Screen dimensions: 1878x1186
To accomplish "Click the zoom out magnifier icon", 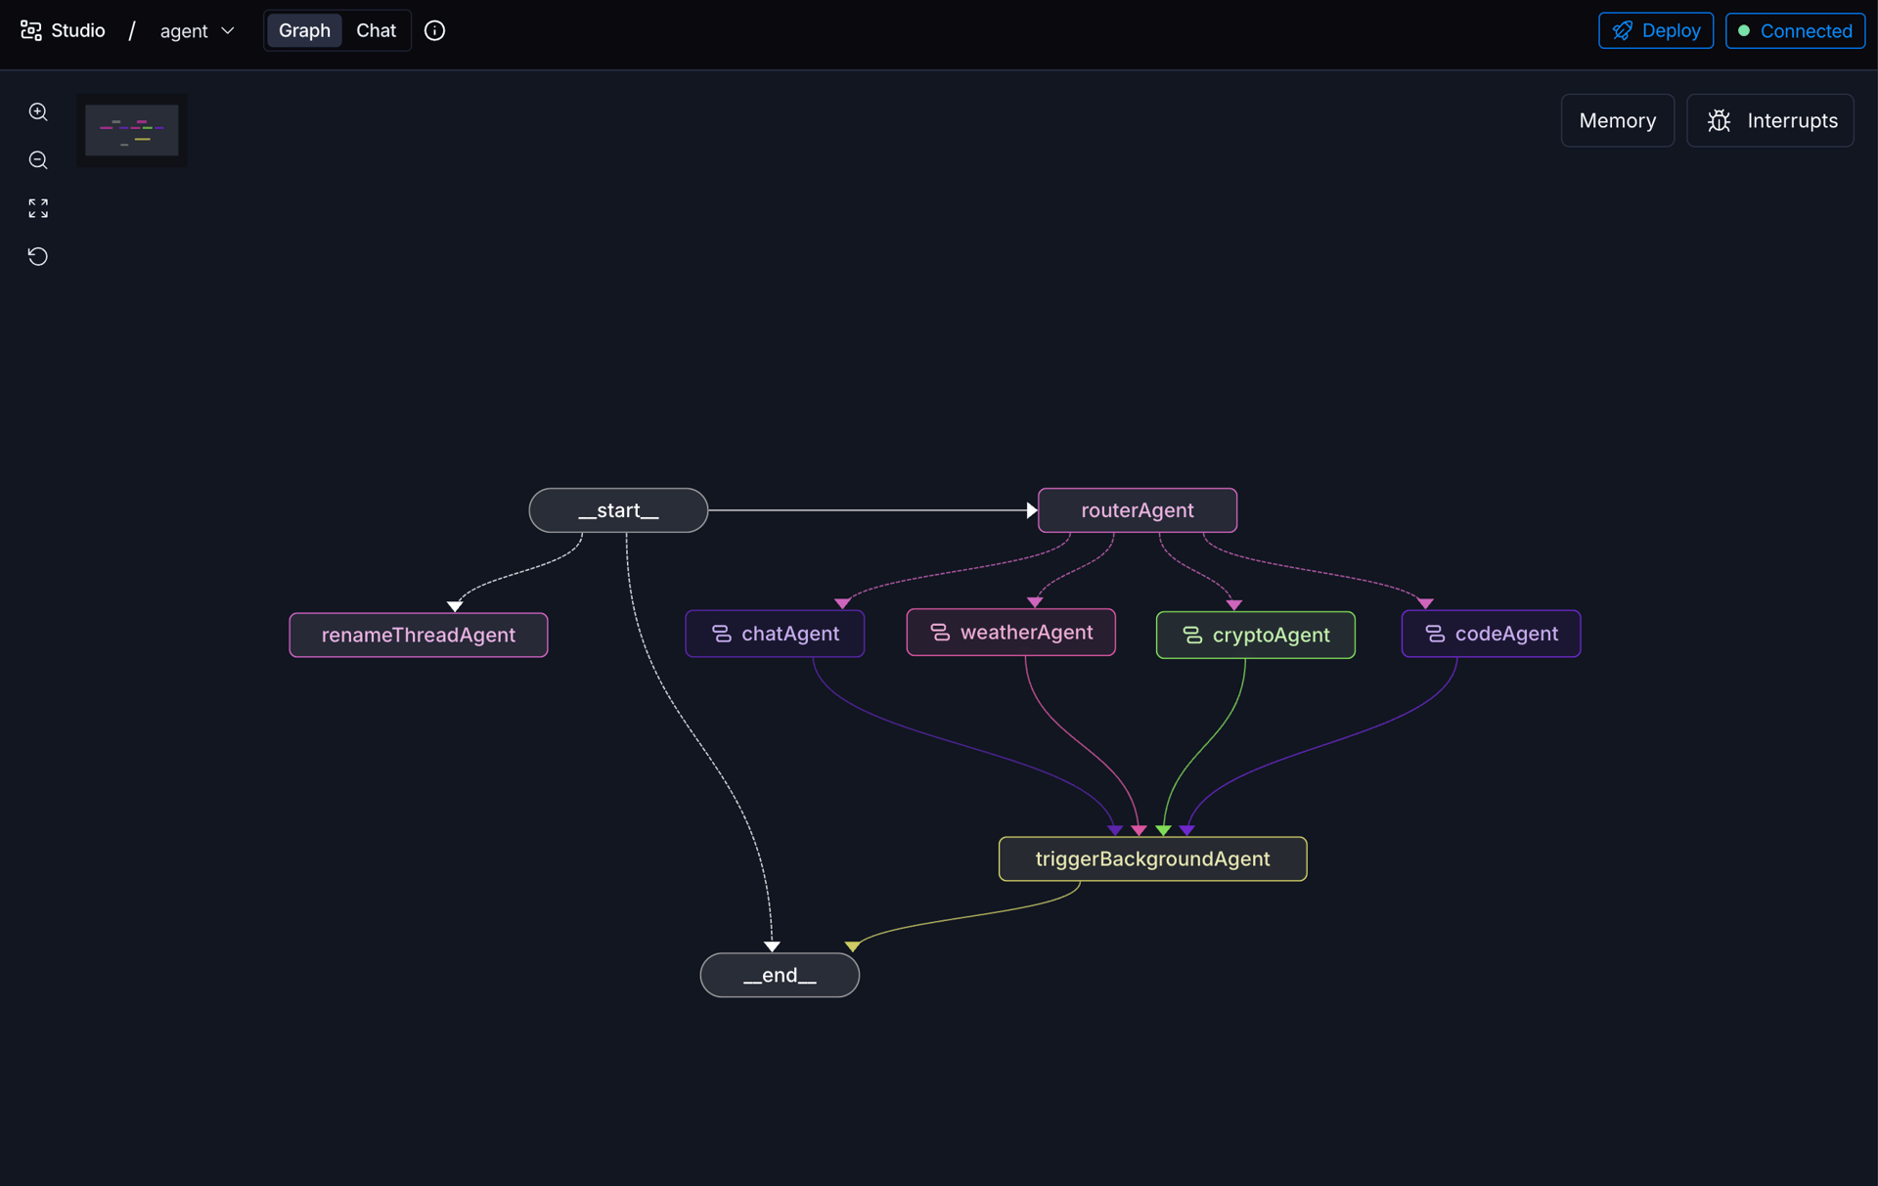I will (x=38, y=159).
